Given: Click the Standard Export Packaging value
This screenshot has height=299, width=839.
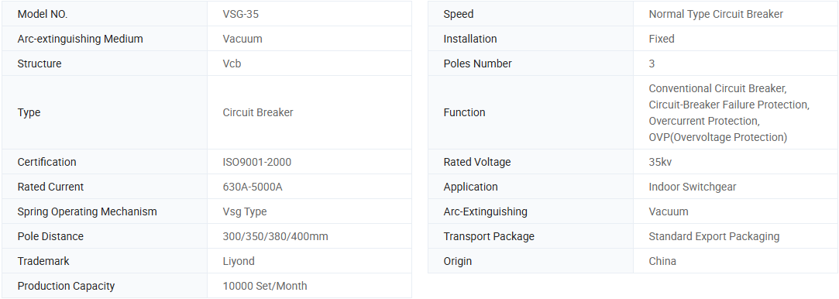Looking at the screenshot, I should pyautogui.click(x=713, y=236).
